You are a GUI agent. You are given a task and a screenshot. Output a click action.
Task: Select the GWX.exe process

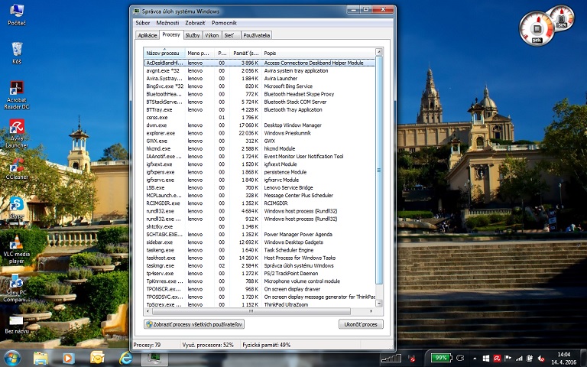(259, 141)
